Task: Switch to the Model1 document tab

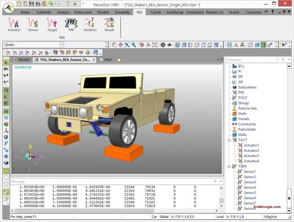Action: click(x=22, y=60)
